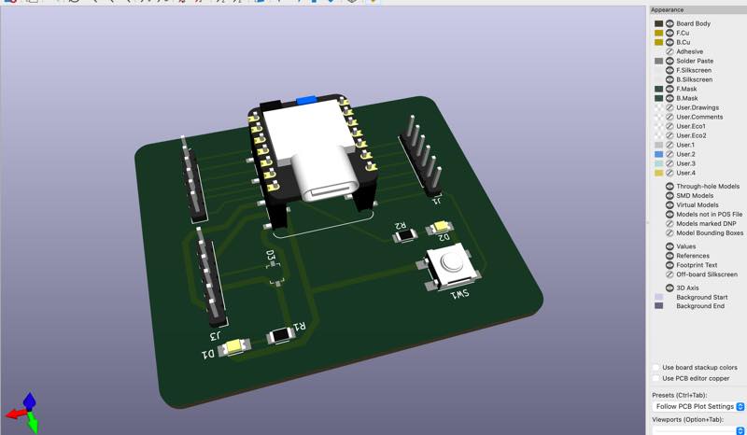Hide SMD Models
This screenshot has height=435, width=747.
click(669, 196)
